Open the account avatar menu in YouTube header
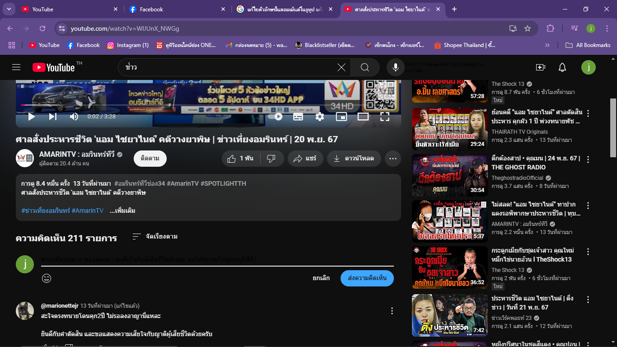 point(589,67)
